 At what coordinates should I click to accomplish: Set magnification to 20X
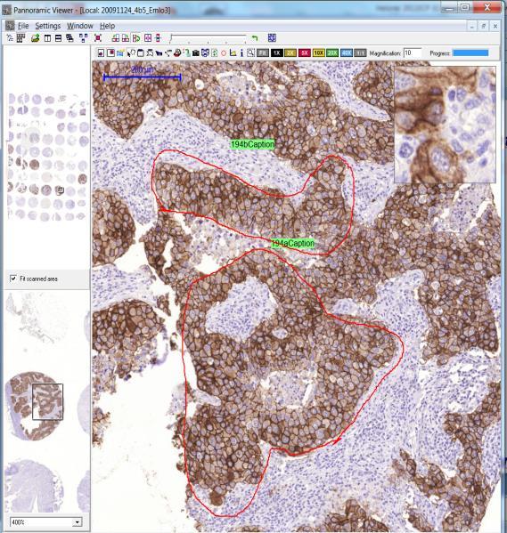[332, 53]
